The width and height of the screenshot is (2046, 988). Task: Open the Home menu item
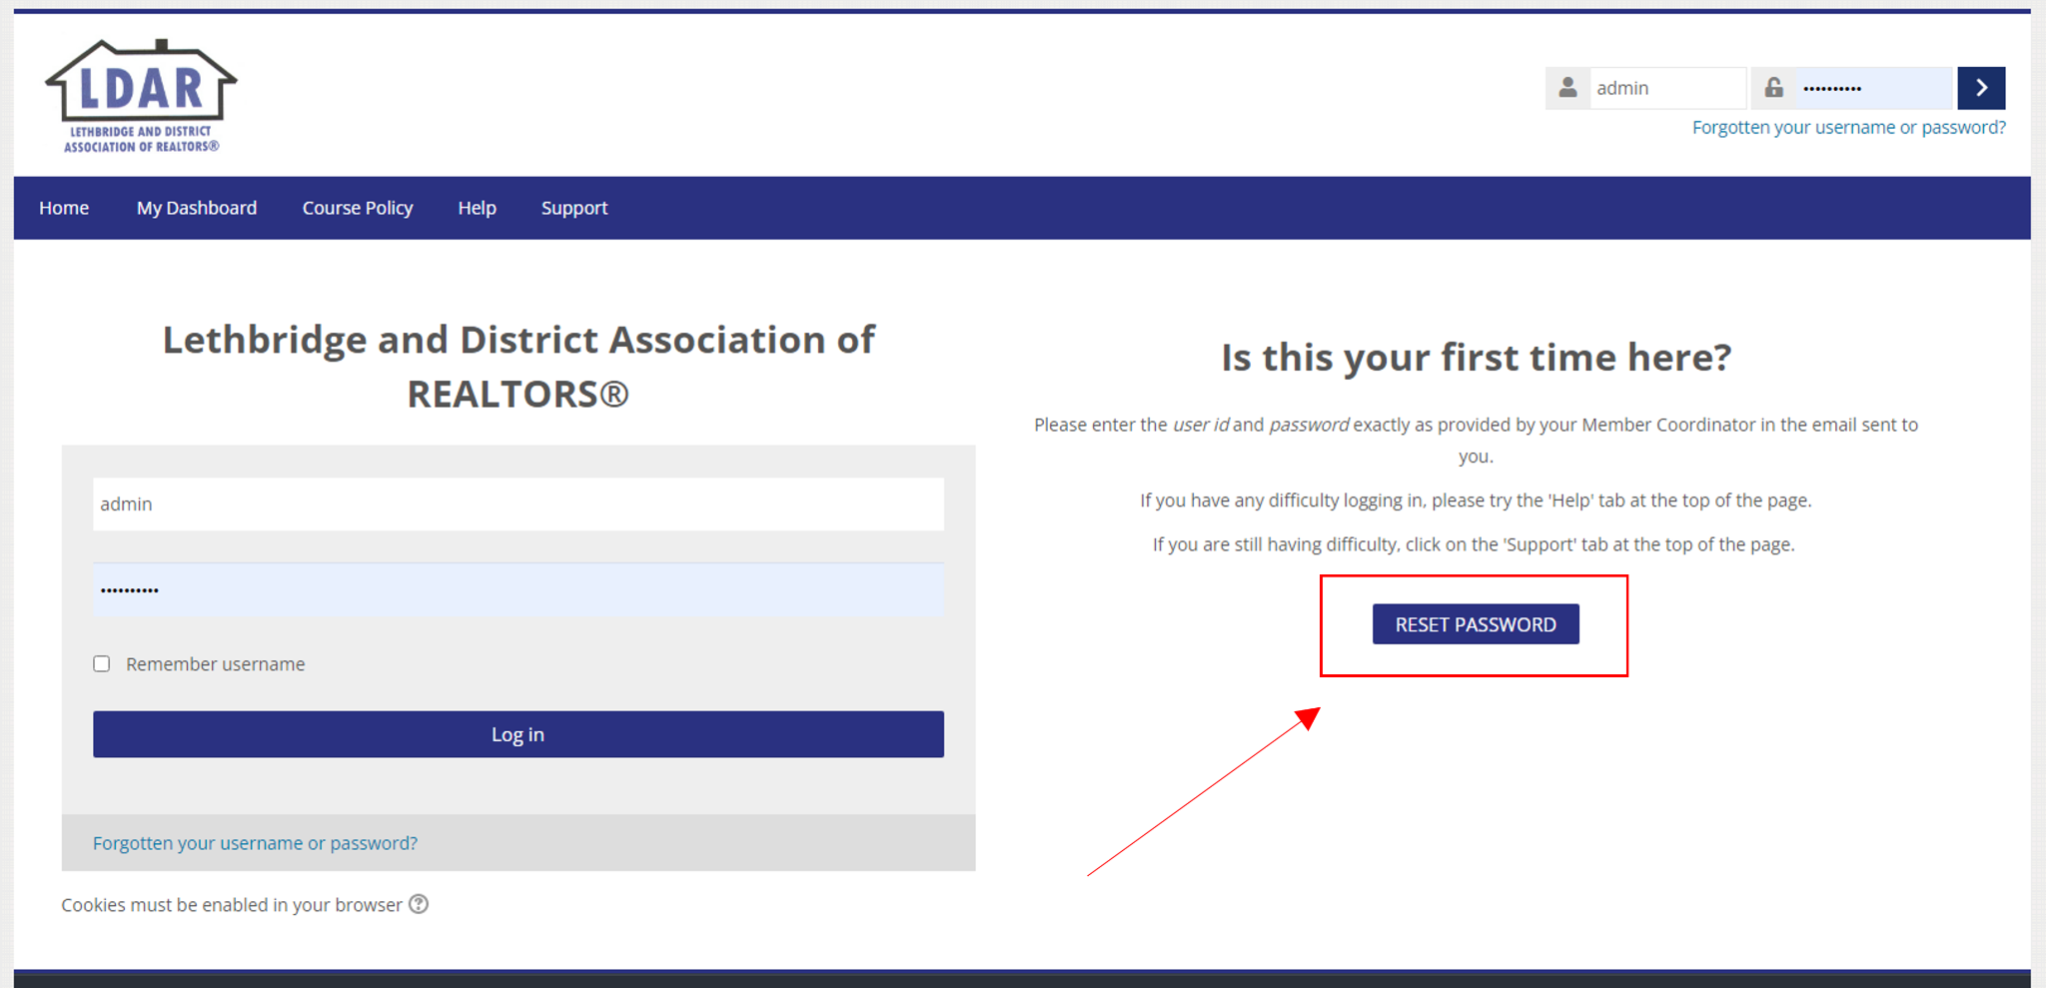point(64,208)
